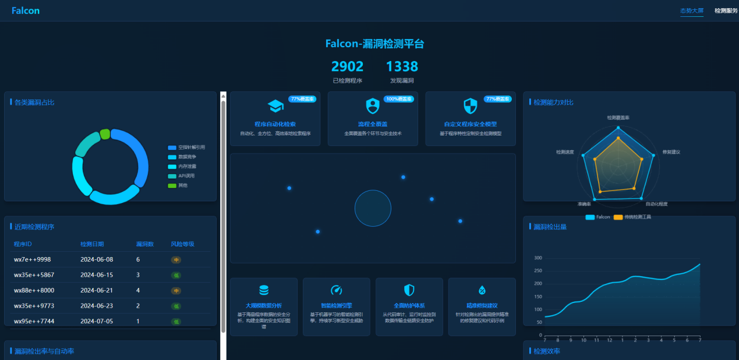Image resolution: width=739 pixels, height=360 pixels.
Task: Click the graduation cap icon for 程序自动化检索
Action: 275,106
